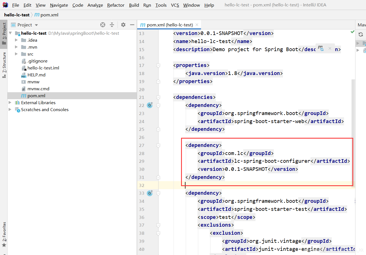Toggle the 7: Structure side tab

(x=4, y=65)
